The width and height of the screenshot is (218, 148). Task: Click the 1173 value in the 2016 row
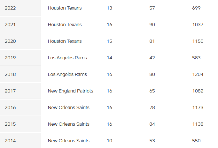[198, 107]
